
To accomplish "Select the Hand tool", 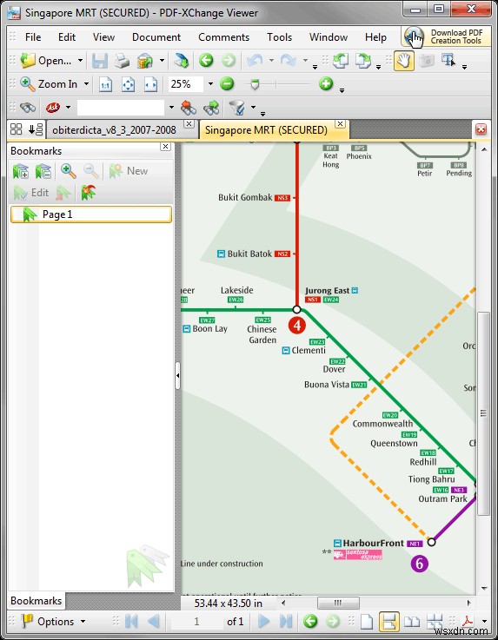I will 403,61.
